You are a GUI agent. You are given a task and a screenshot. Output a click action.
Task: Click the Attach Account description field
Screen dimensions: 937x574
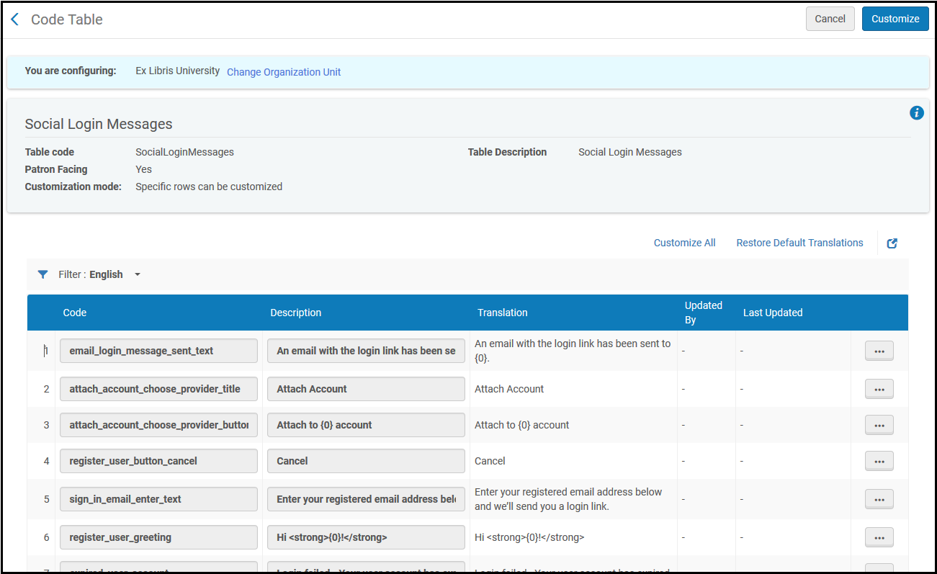click(366, 389)
